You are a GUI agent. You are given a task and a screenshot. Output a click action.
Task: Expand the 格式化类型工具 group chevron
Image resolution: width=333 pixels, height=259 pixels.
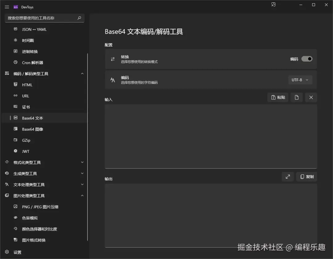point(82,162)
